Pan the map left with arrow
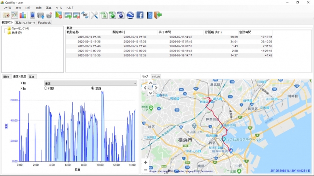Image resolution: width=314 pixels, height=176 pixels. pyautogui.click(x=145, y=88)
